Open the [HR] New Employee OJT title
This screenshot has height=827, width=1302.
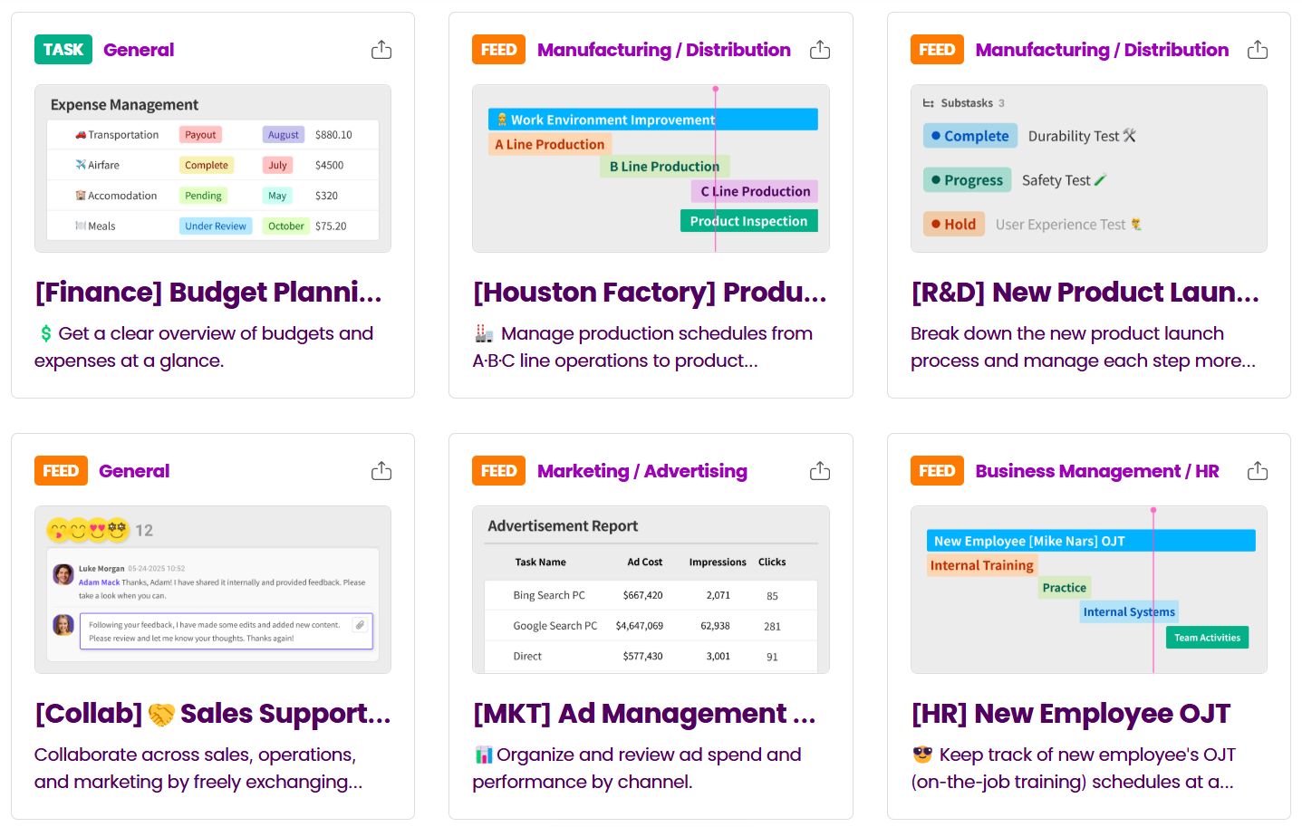[1070, 714]
